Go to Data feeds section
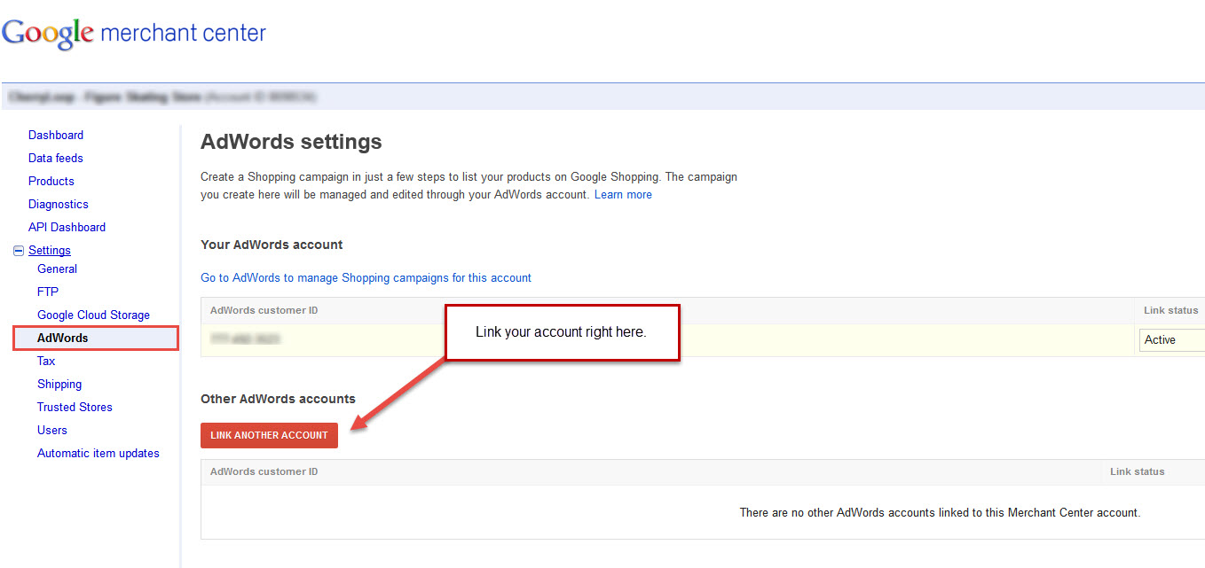The image size is (1205, 568). point(56,159)
